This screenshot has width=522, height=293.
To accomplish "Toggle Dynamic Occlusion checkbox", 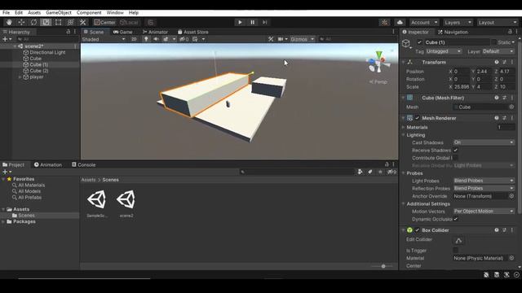I will (x=455, y=219).
